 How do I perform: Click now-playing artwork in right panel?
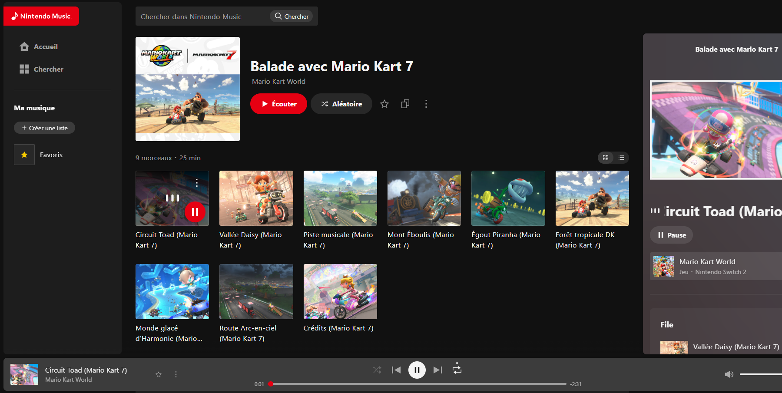[716, 130]
